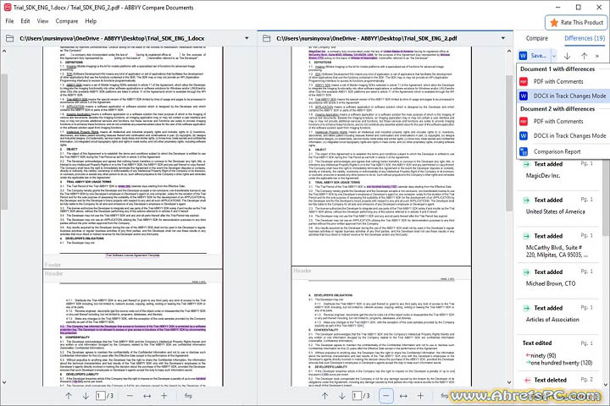Click folder icon beside Trial_SDK_ENG_2.pdf path

point(267,39)
